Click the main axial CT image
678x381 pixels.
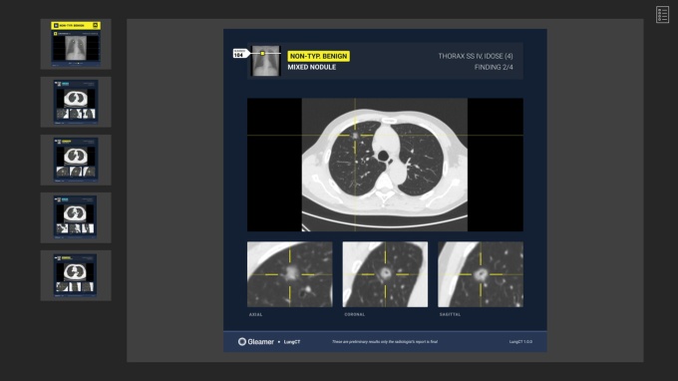pos(385,165)
